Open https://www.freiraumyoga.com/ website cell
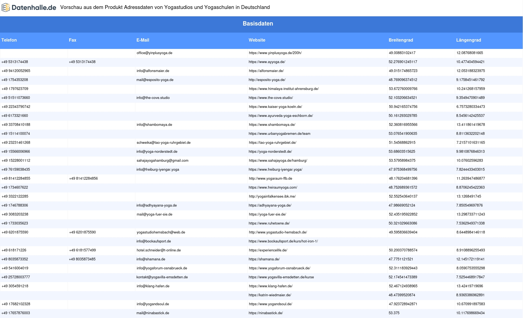Image resolution: width=523 pixels, height=318 pixels. click(x=273, y=188)
